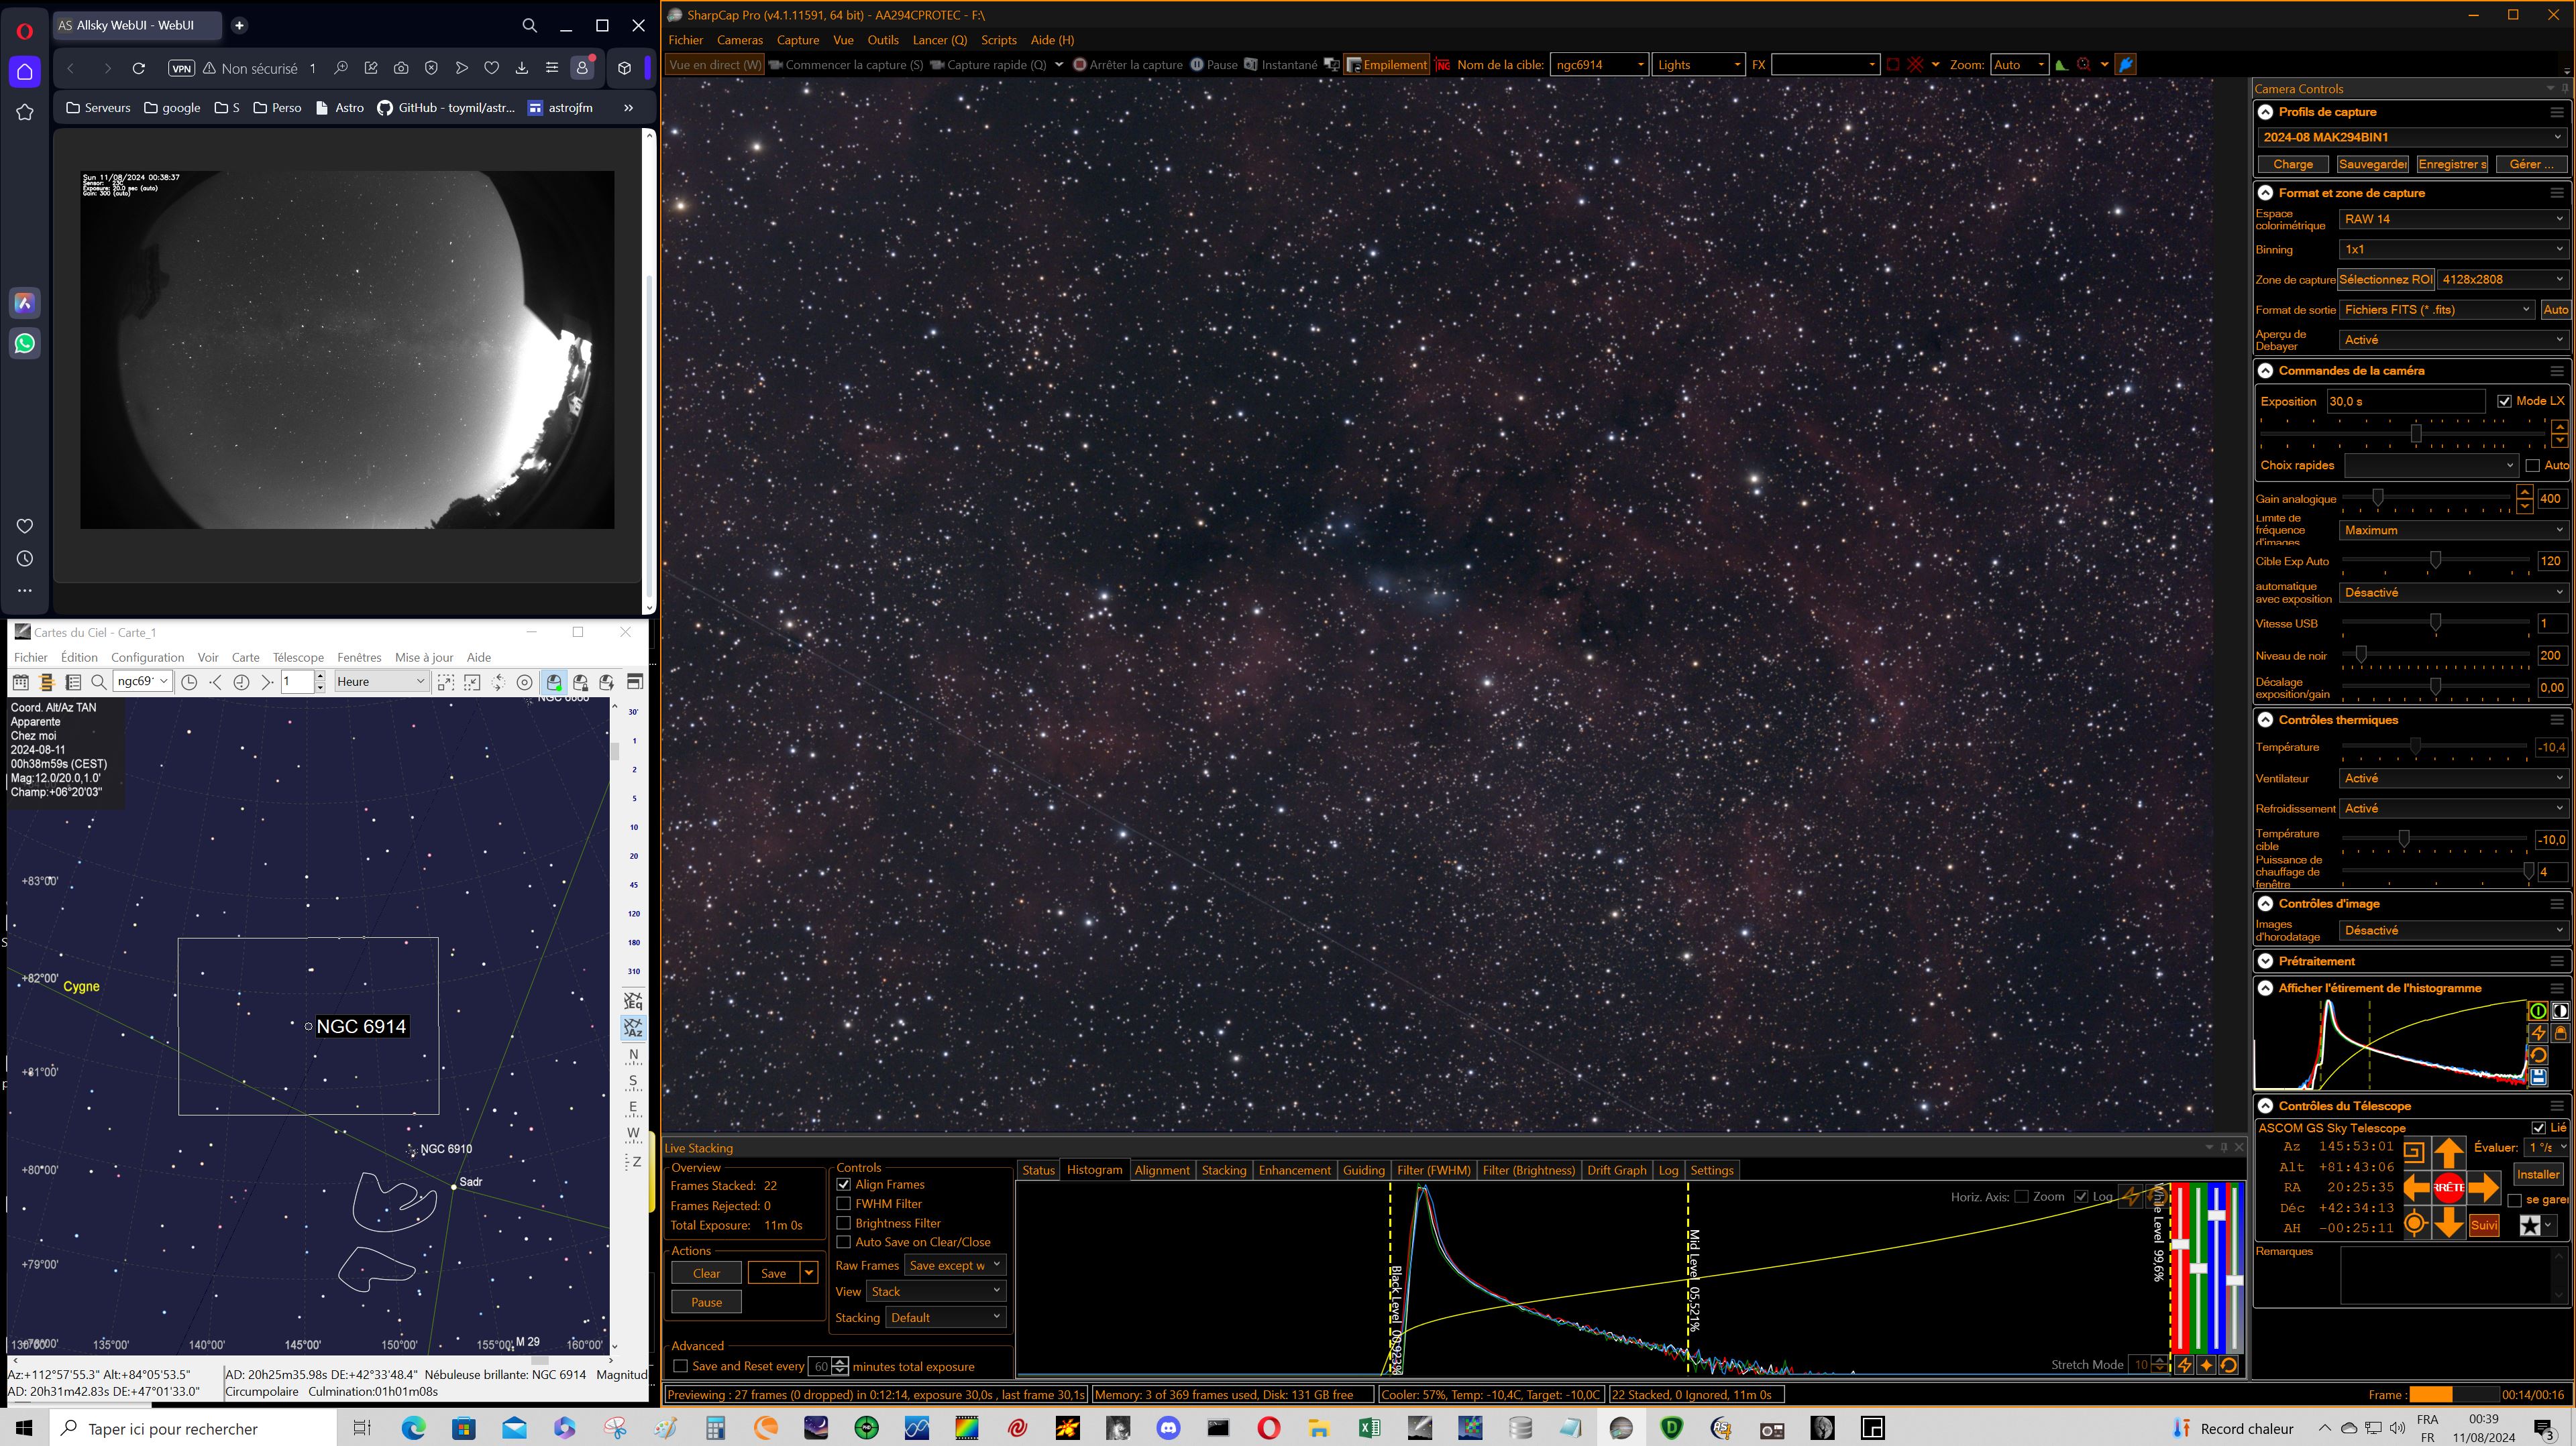The width and height of the screenshot is (2576, 1446).
Task: Click the reset icon at bottom of live stacking histogram
Action: pyautogui.click(x=2229, y=1365)
